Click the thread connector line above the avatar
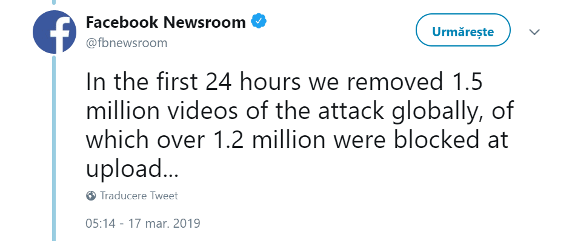This screenshot has width=575, height=241. [x=55, y=2]
